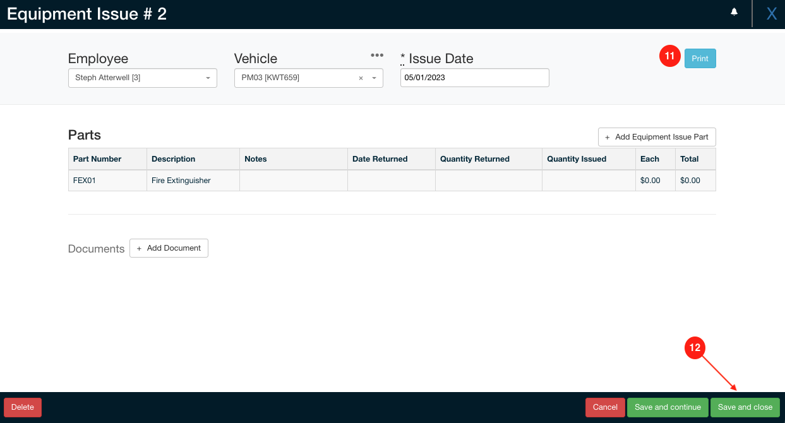The height and width of the screenshot is (423, 785).
Task: Add a new Equipment Issue Part
Action: [657, 137]
